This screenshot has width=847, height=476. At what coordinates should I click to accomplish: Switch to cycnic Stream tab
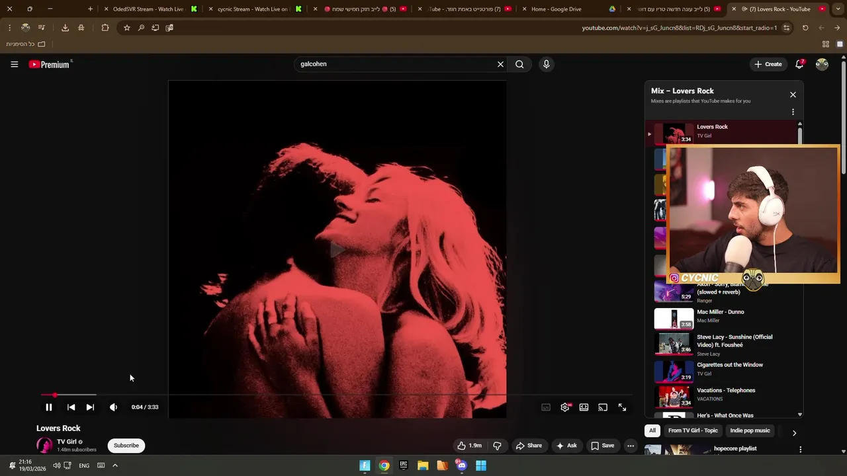pyautogui.click(x=255, y=9)
